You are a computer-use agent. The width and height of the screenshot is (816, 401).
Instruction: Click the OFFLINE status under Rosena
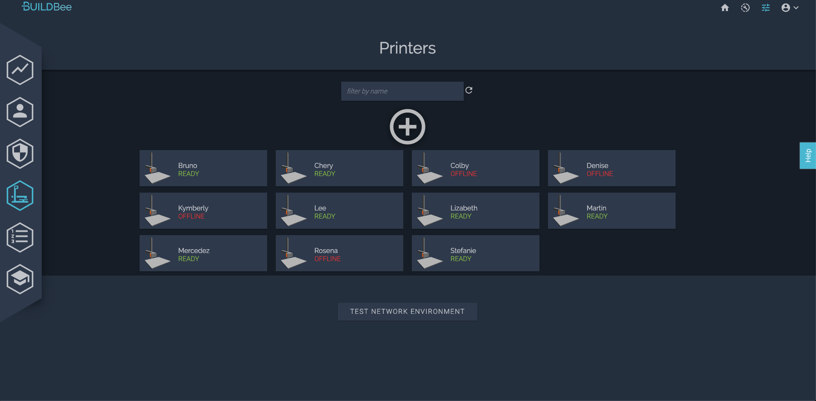[328, 259]
